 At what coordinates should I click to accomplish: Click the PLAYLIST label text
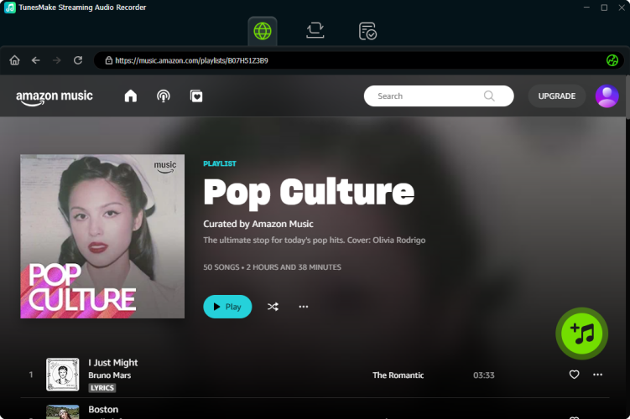(220, 163)
